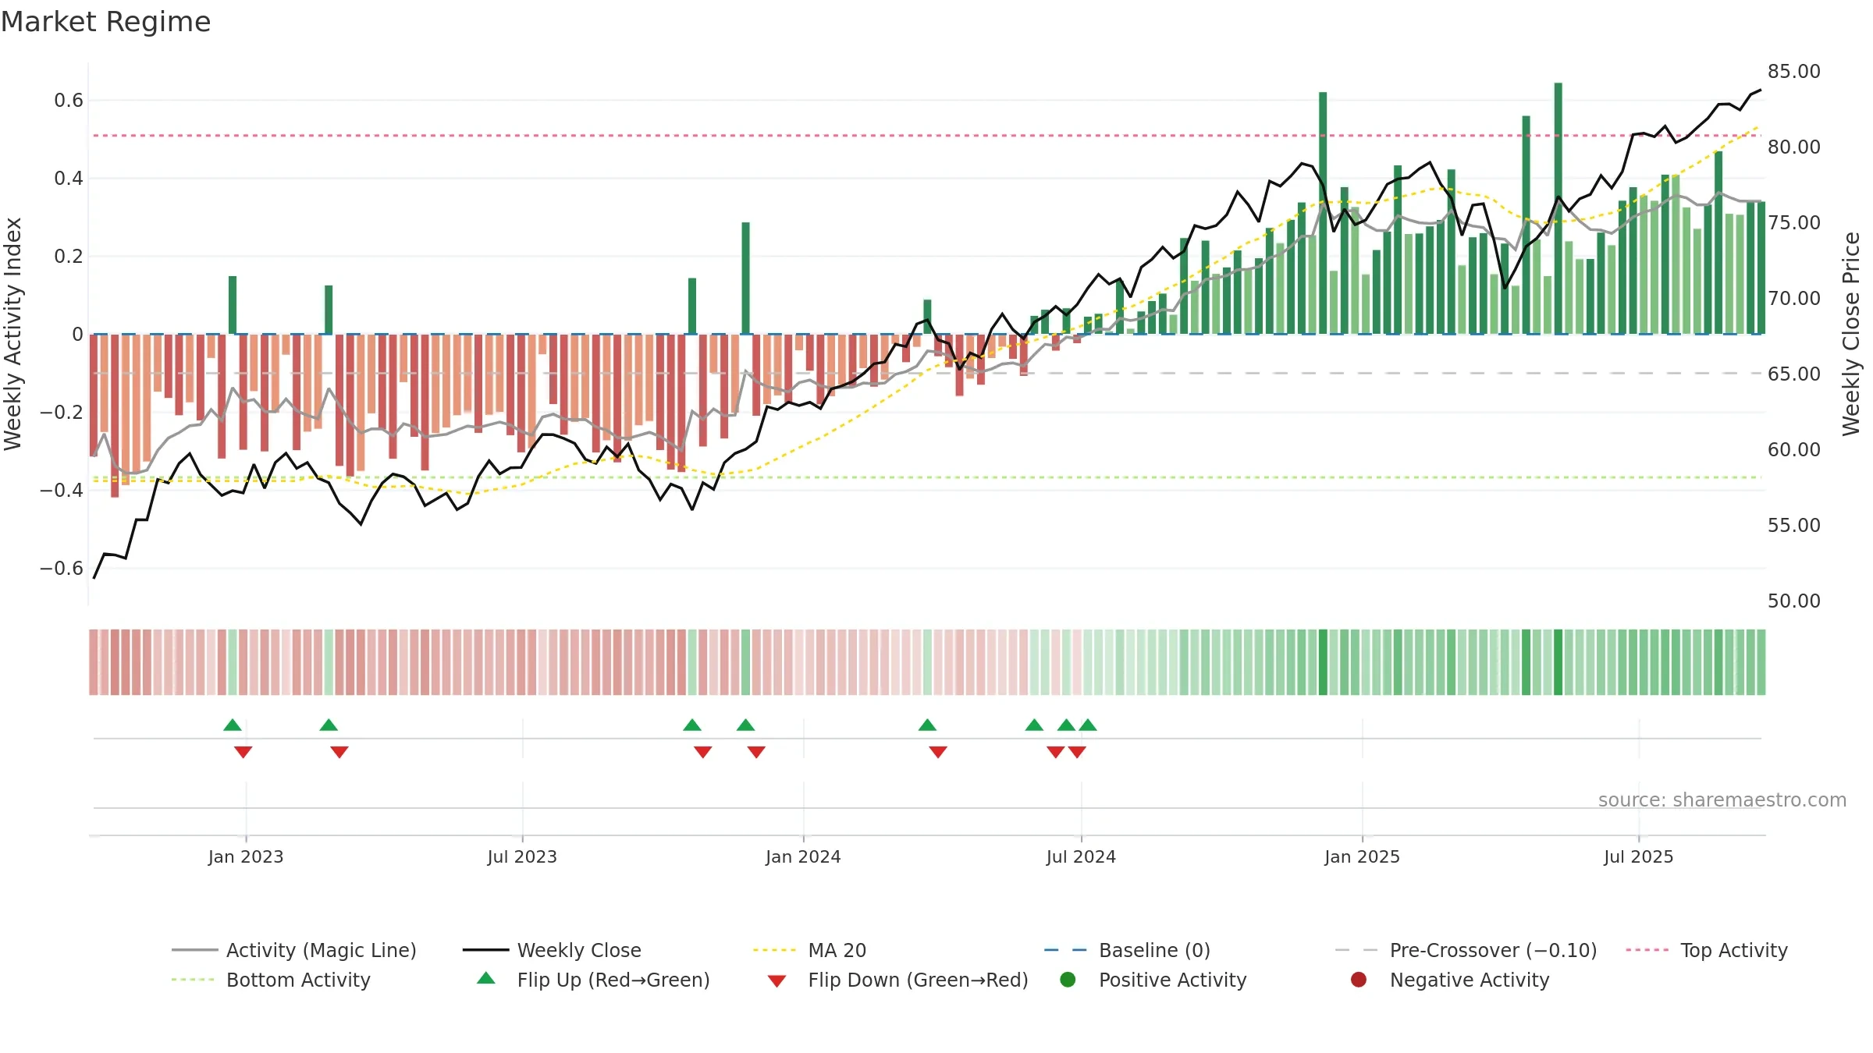Click Negative Activity red dot legend icon

point(1359,979)
